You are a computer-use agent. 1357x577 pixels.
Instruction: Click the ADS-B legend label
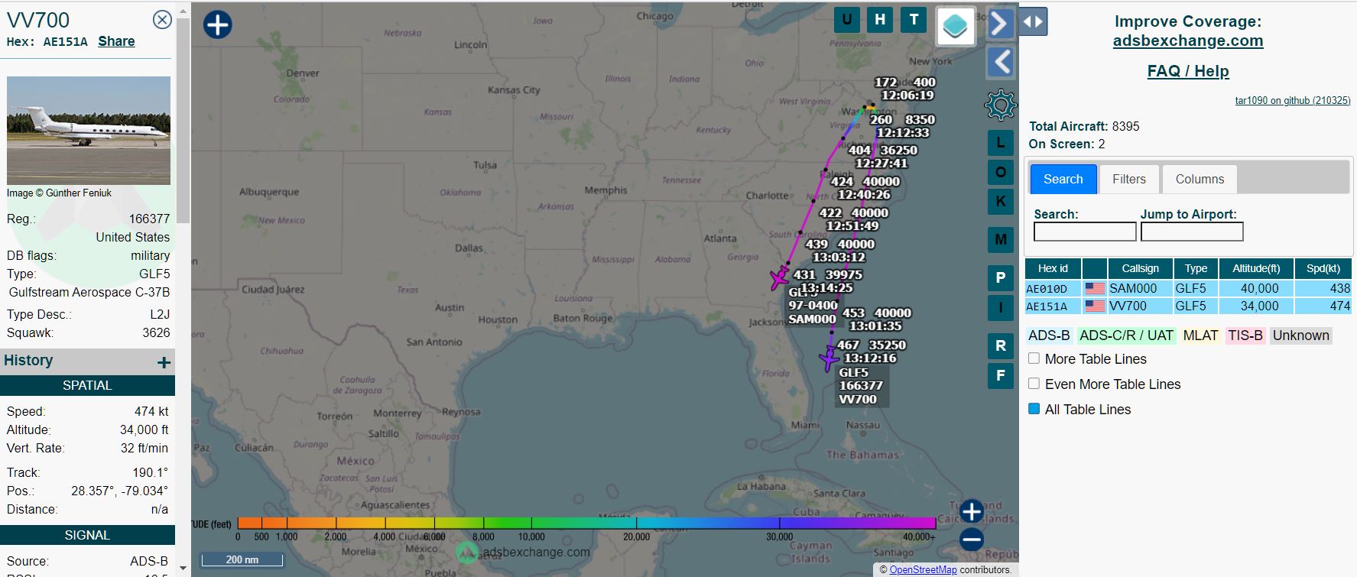[x=1049, y=336]
